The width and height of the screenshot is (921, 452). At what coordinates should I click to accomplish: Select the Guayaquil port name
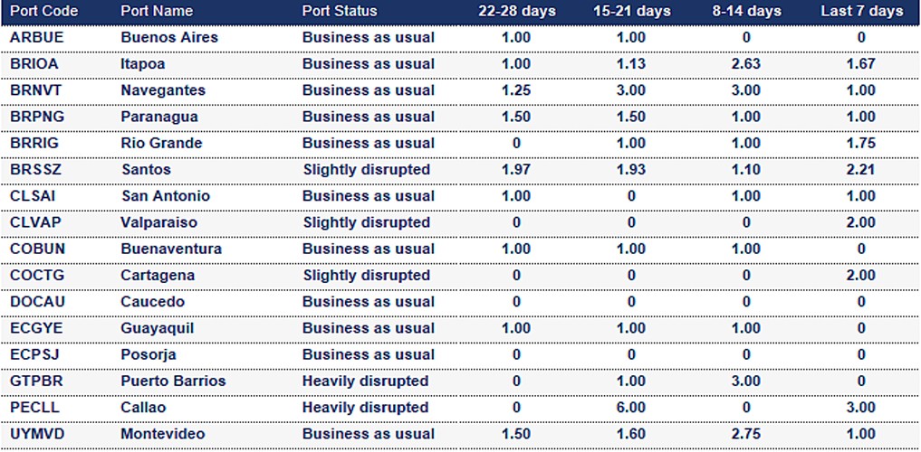coord(157,328)
